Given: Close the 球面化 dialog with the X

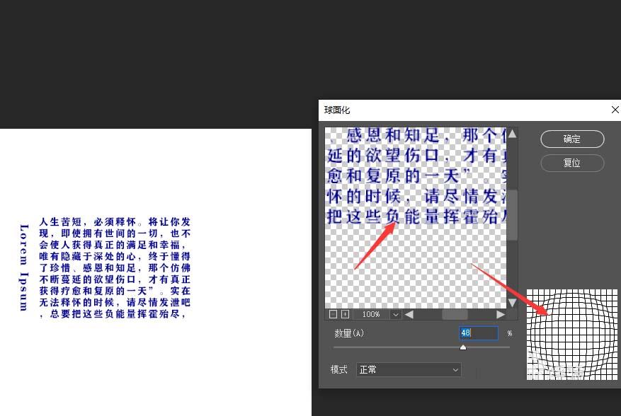Looking at the screenshot, I should [x=615, y=110].
